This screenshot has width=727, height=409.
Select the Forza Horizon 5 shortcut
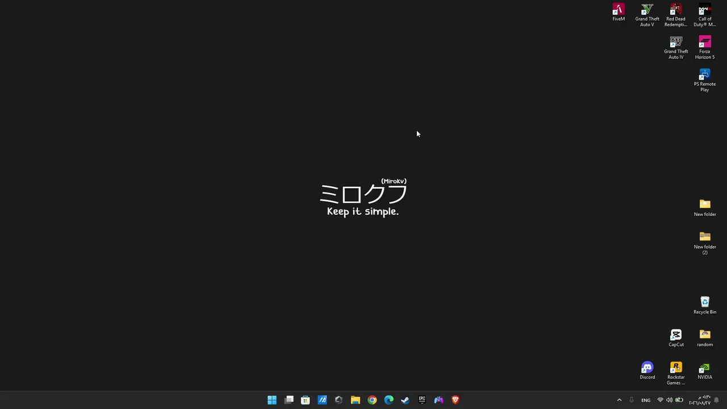tap(705, 48)
